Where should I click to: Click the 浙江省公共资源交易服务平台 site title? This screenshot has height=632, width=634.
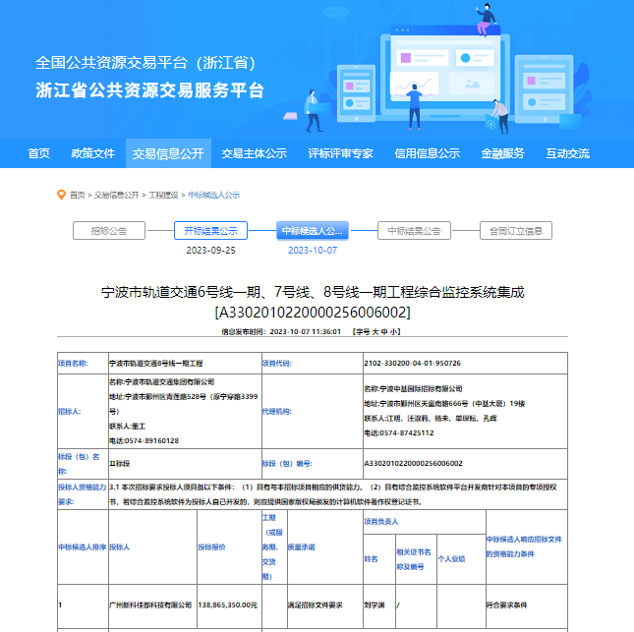[150, 90]
